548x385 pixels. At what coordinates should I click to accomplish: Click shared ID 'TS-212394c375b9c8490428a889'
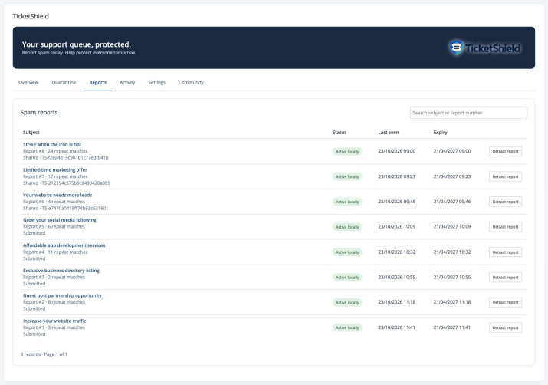point(76,183)
